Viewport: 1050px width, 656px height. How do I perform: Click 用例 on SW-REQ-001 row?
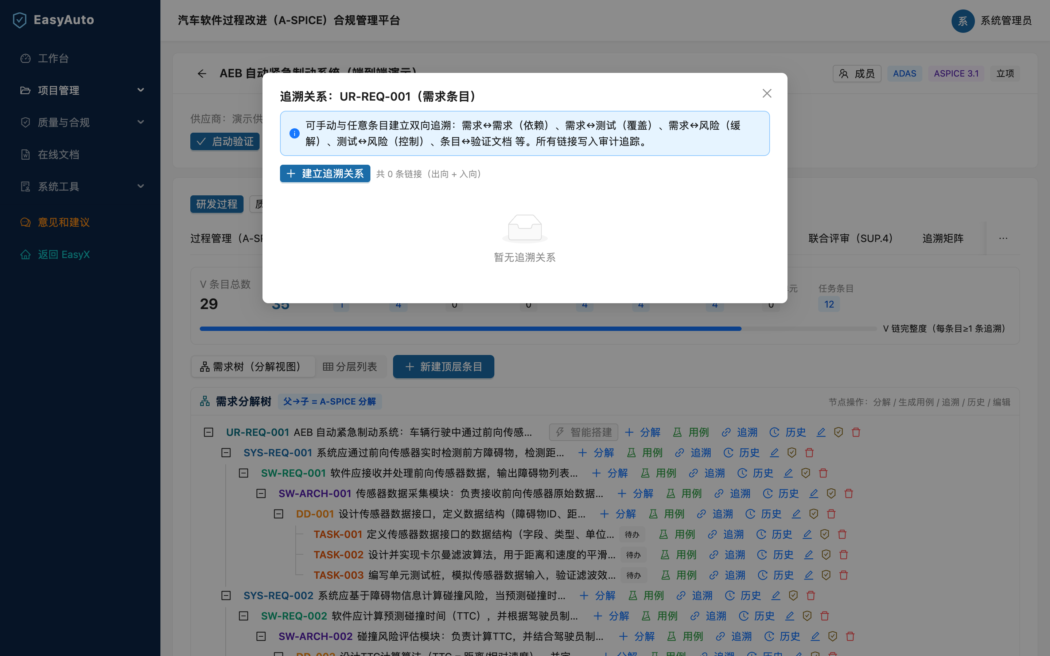(658, 473)
